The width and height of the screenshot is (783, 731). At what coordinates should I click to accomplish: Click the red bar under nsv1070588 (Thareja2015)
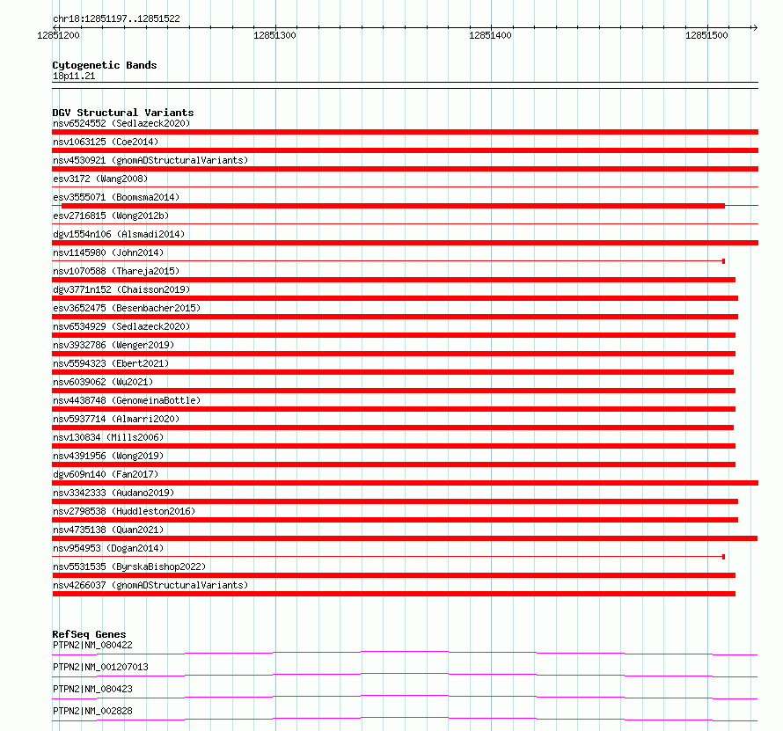(393, 280)
